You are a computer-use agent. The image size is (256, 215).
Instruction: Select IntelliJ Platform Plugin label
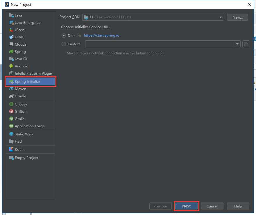tap(33, 74)
